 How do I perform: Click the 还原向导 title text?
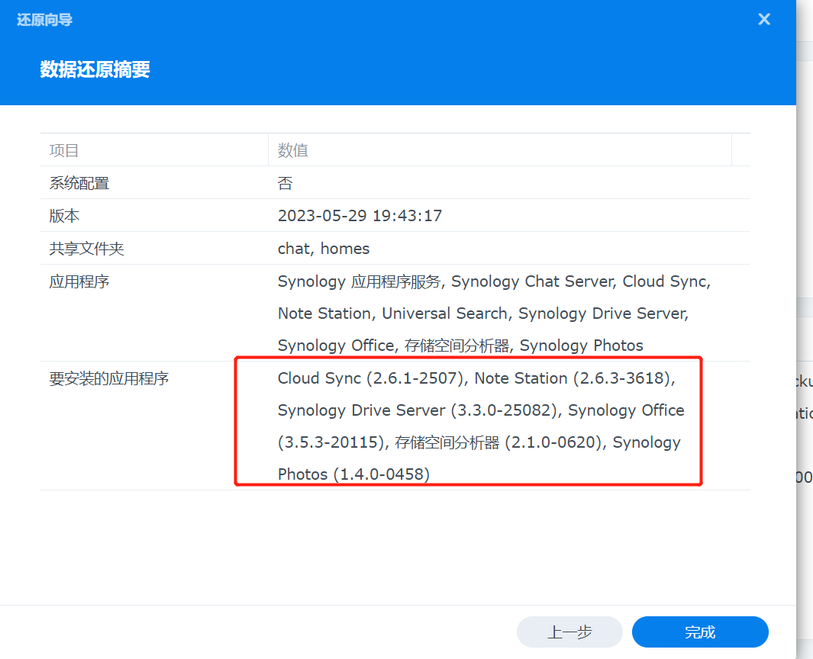pyautogui.click(x=44, y=20)
